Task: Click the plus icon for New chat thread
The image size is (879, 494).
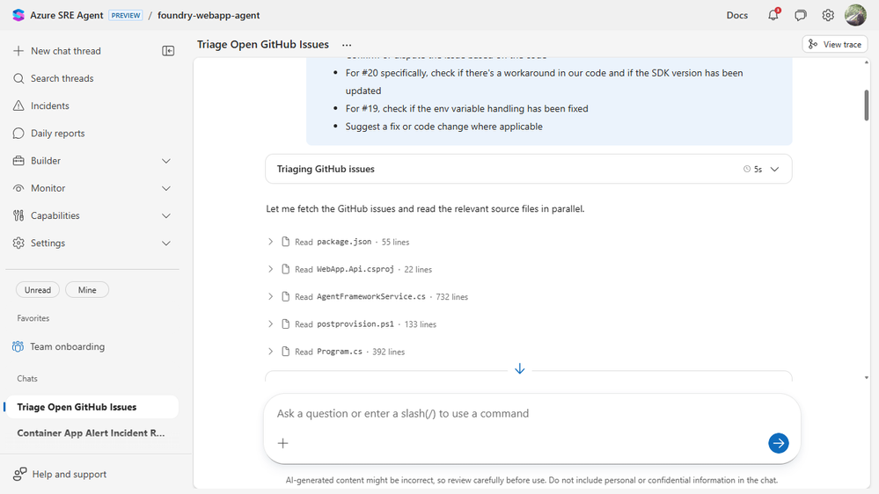Action: (x=18, y=51)
